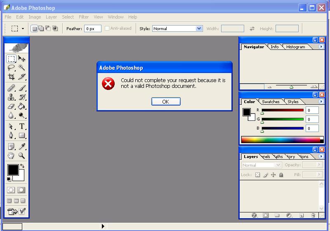
Task: Select the Hand tool
Action: point(11,156)
